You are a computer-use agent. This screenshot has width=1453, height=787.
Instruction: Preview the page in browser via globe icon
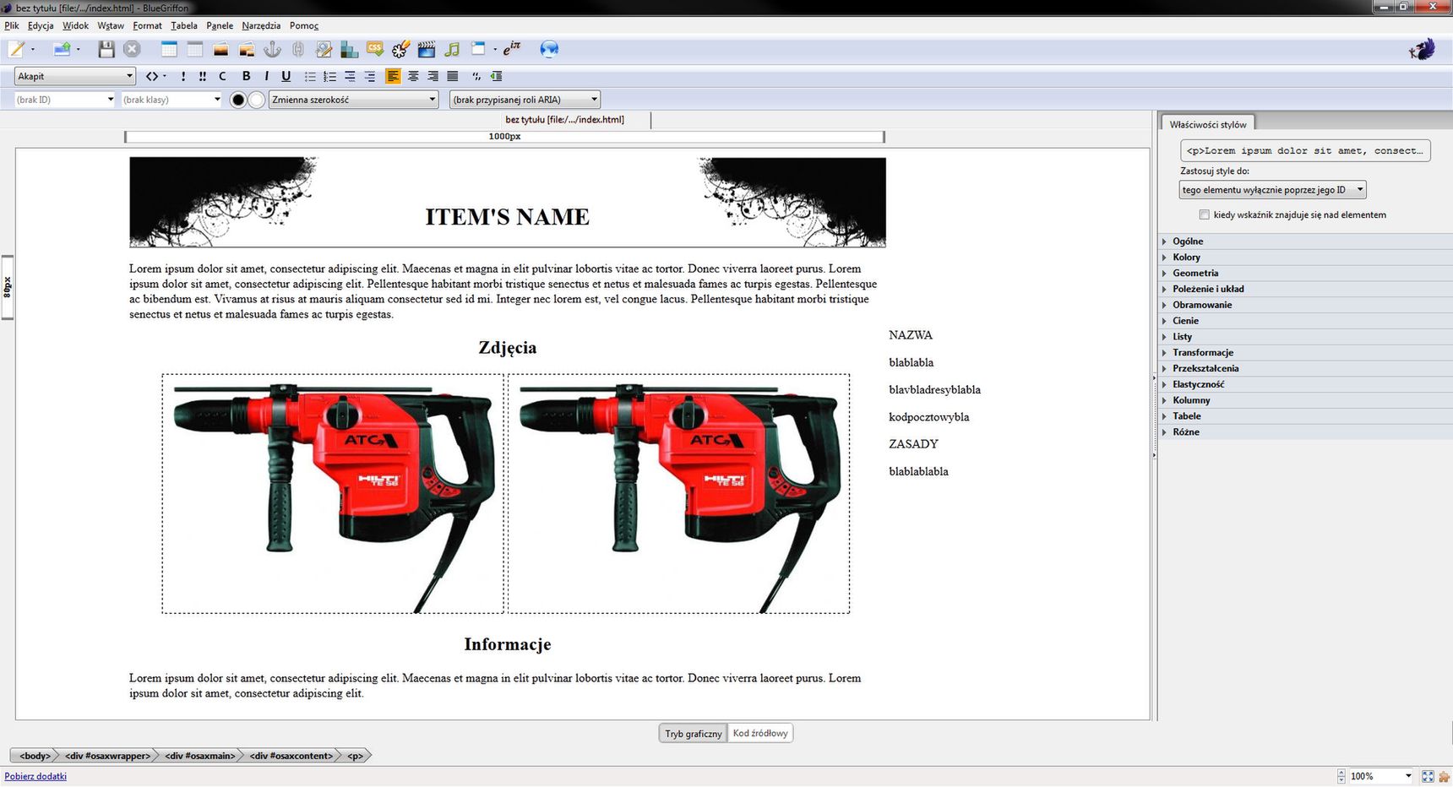coord(549,50)
